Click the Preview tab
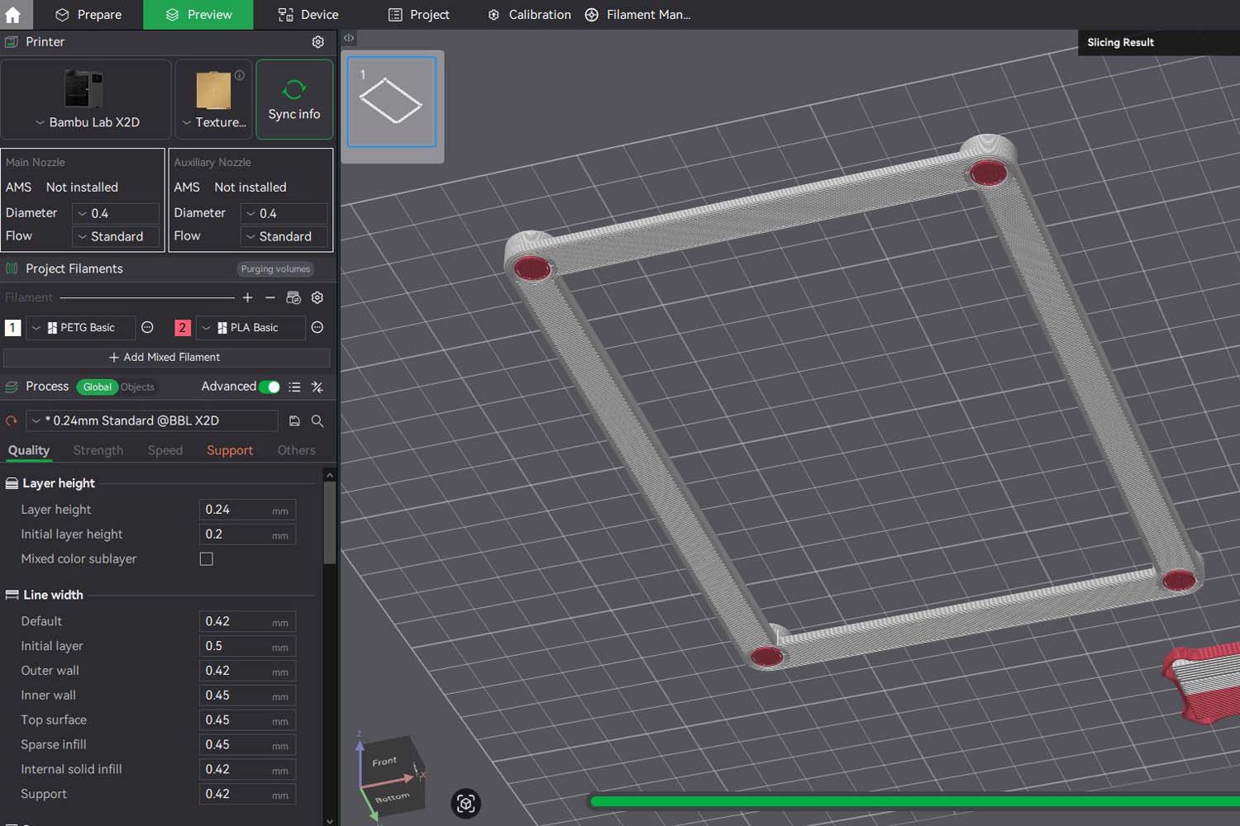The image size is (1240, 826). (198, 15)
